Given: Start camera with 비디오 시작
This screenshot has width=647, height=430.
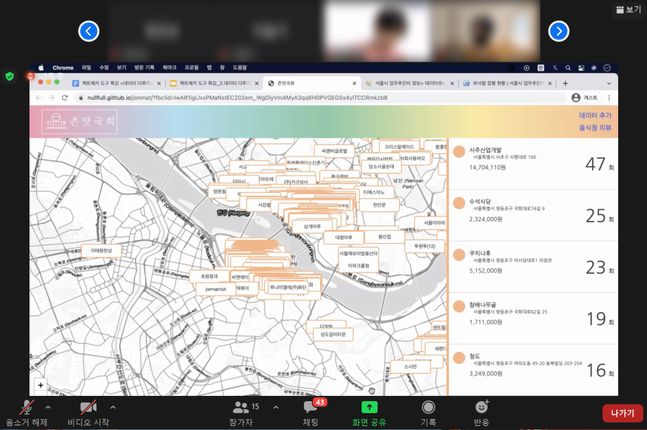Looking at the screenshot, I should tap(88, 413).
